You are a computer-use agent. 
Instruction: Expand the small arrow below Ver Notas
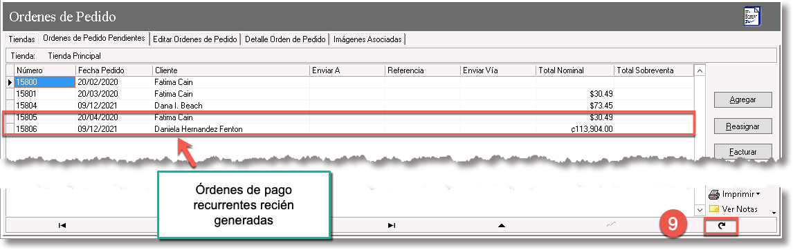(774, 213)
